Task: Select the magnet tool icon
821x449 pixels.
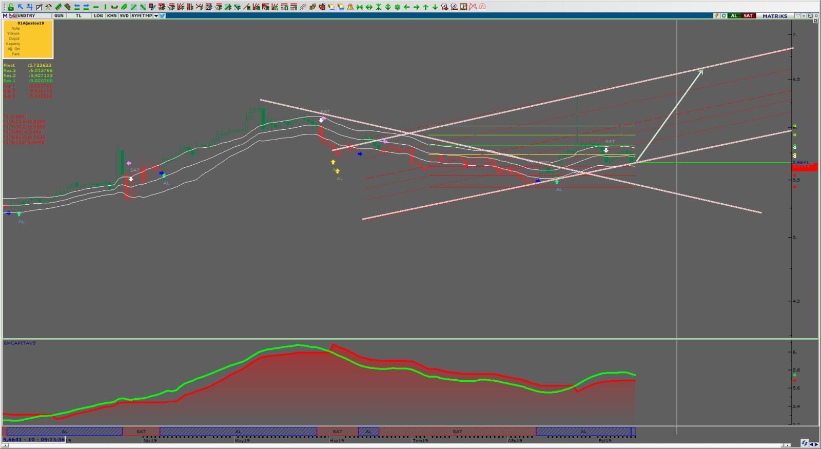Action: 482,7
